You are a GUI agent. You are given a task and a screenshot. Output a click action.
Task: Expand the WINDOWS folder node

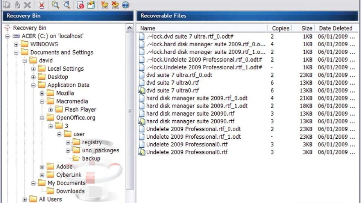coord(16,44)
